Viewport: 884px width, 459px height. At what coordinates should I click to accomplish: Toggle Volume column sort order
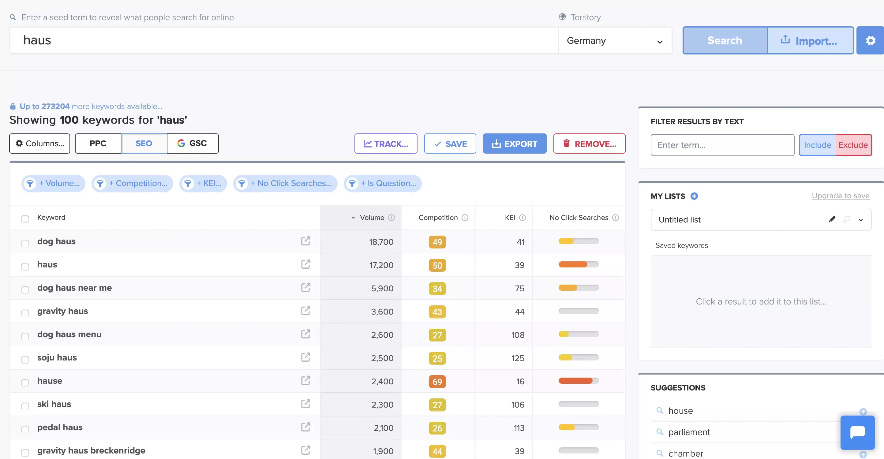(x=353, y=218)
